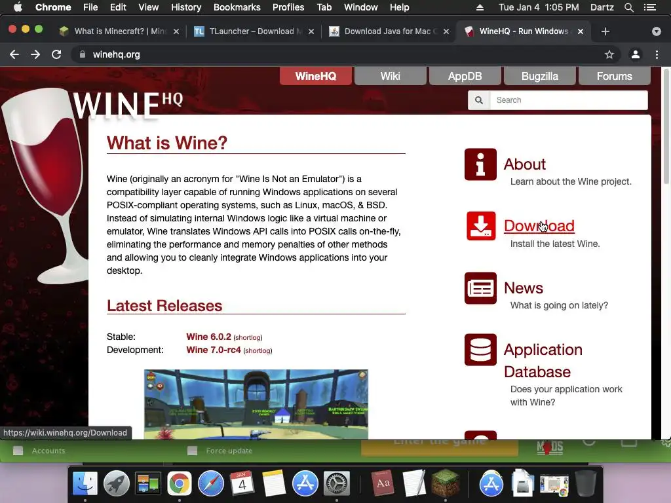
Task: Launch Safari from the Dock
Action: pyautogui.click(x=210, y=484)
